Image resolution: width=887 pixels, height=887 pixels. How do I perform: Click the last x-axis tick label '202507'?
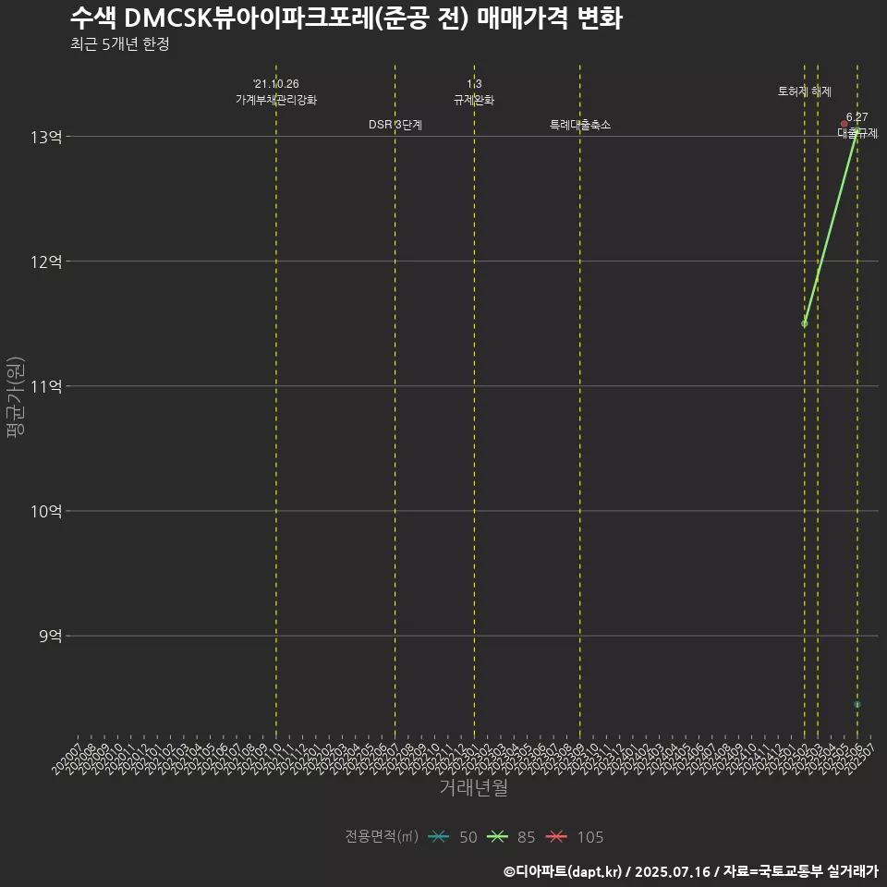860,759
